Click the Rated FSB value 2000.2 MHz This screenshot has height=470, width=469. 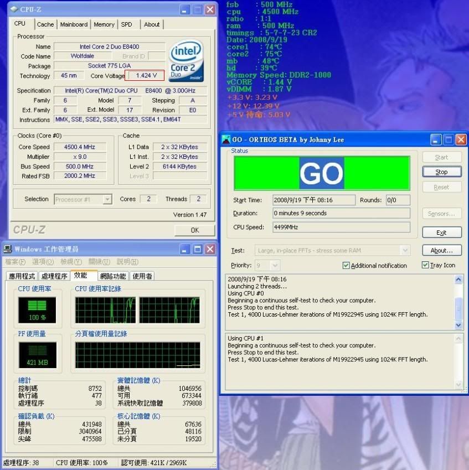pos(80,175)
